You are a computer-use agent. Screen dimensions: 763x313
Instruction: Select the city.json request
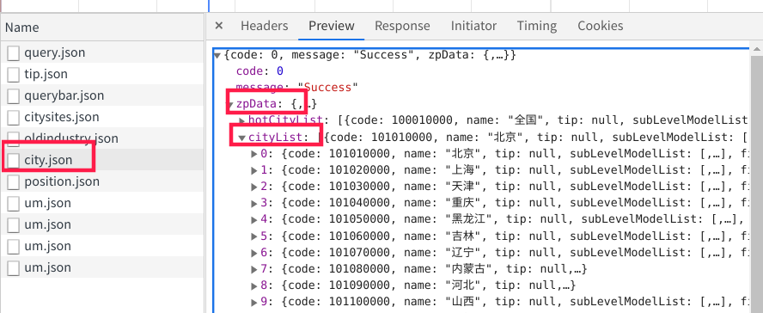[102, 160]
